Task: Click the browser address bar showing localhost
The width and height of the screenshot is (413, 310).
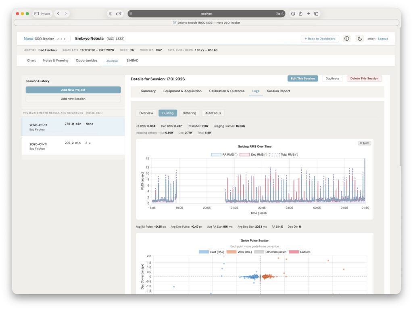Action: (x=206, y=13)
